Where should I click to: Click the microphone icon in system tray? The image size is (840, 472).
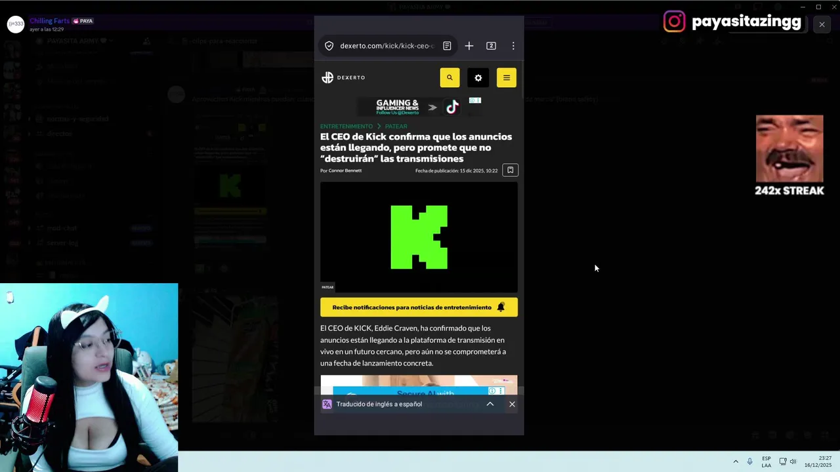[x=750, y=462]
